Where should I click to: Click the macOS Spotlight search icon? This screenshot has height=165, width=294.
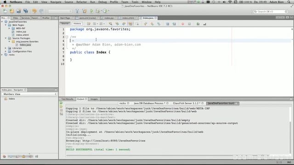pyautogui.click(x=289, y=2)
